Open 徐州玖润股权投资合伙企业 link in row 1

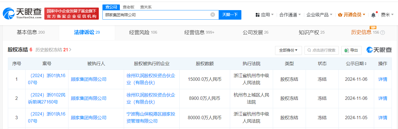[151, 79]
